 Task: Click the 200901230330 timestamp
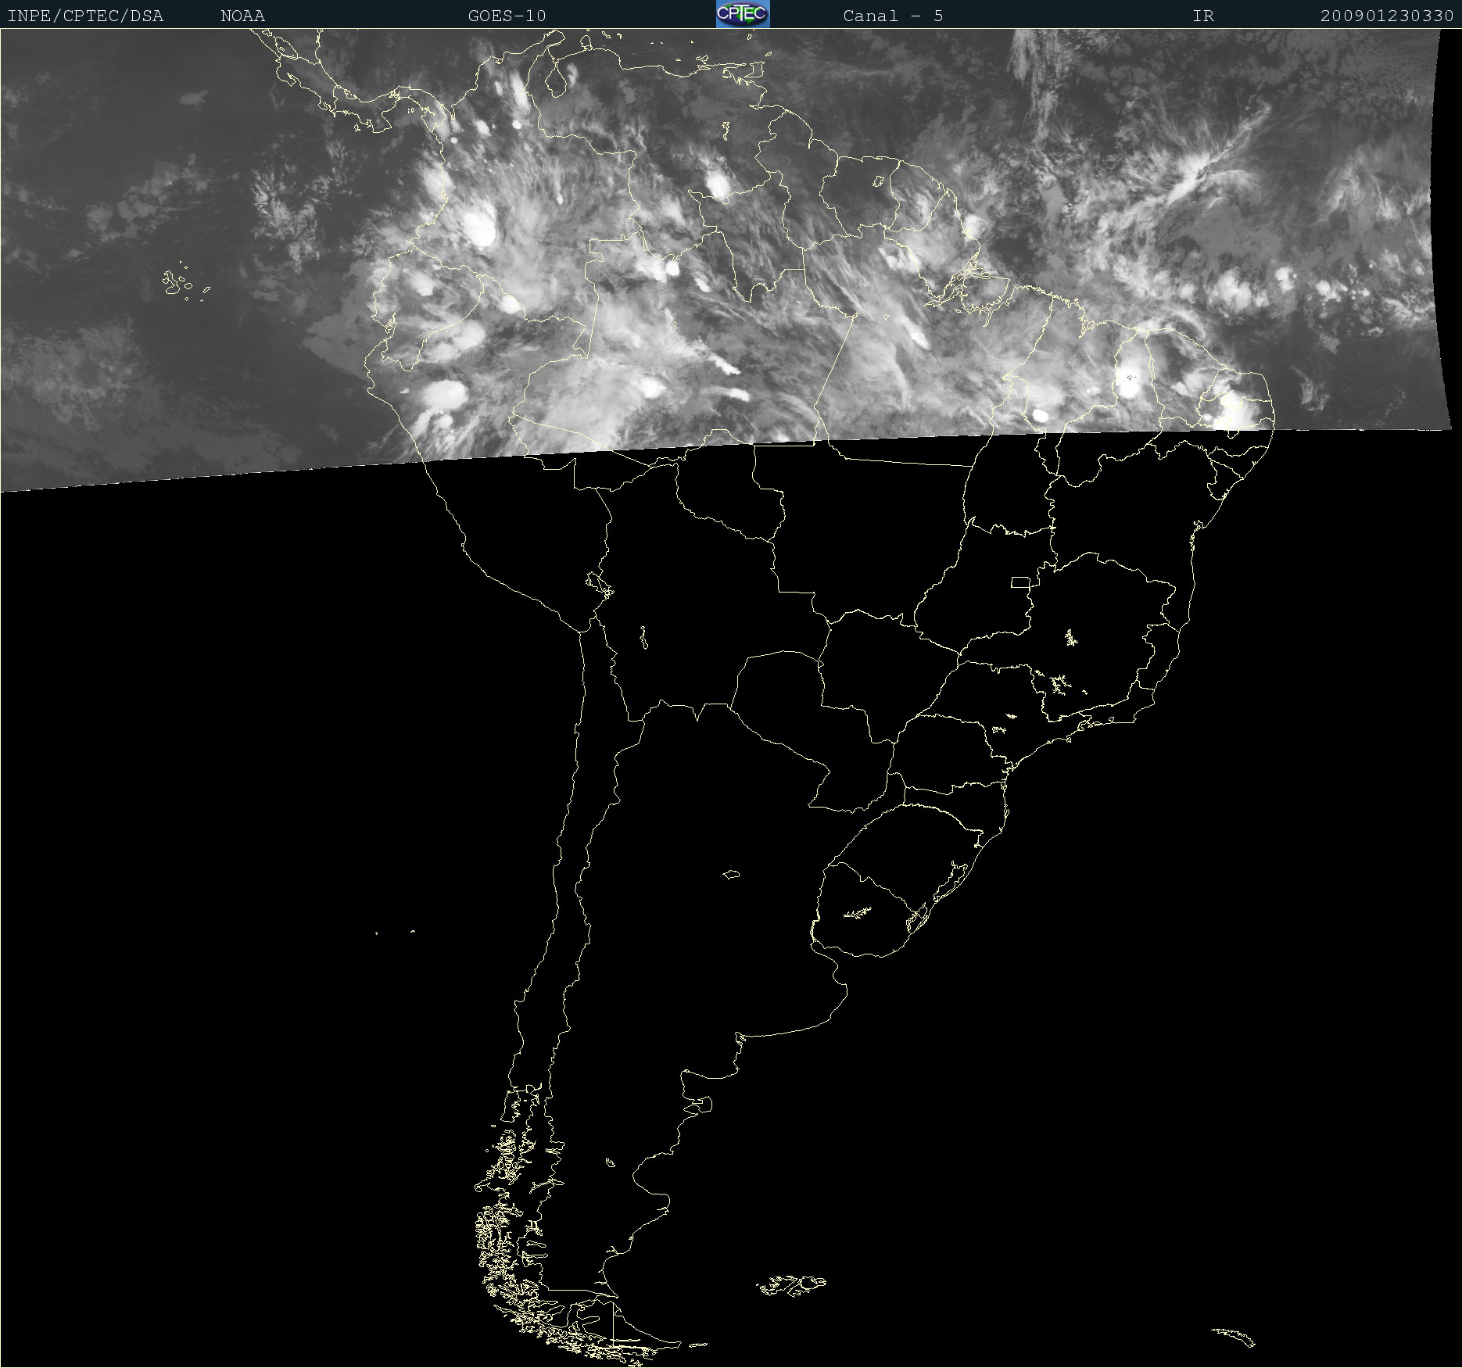(x=1386, y=16)
